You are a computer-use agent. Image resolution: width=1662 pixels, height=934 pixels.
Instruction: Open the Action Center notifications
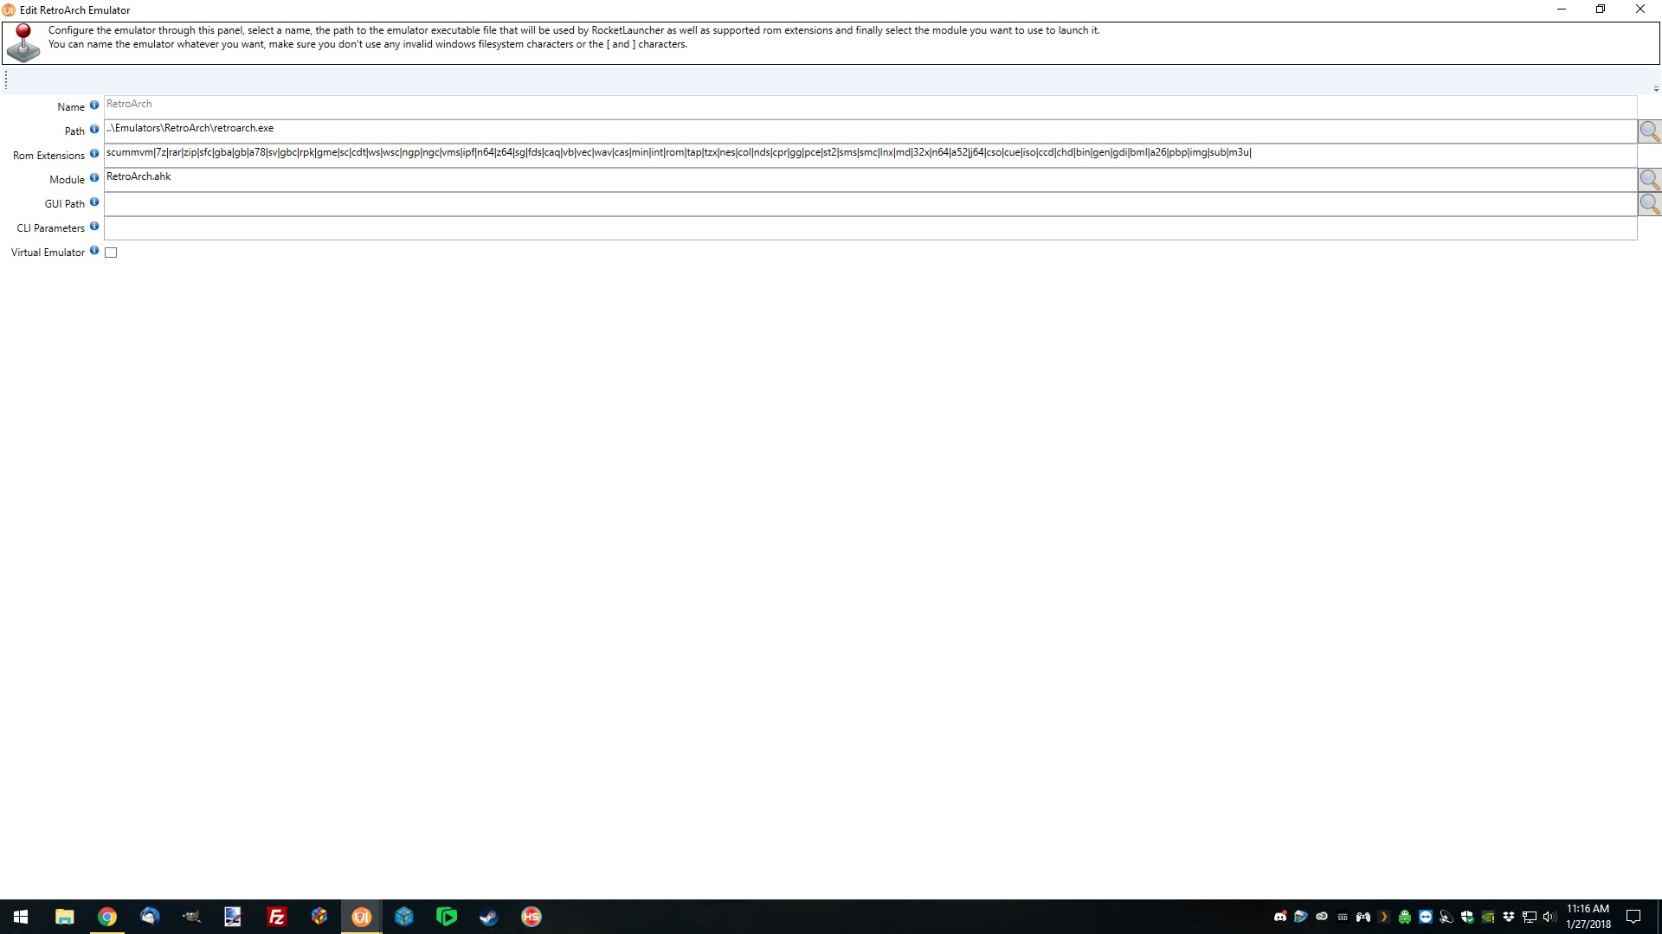pyautogui.click(x=1633, y=917)
